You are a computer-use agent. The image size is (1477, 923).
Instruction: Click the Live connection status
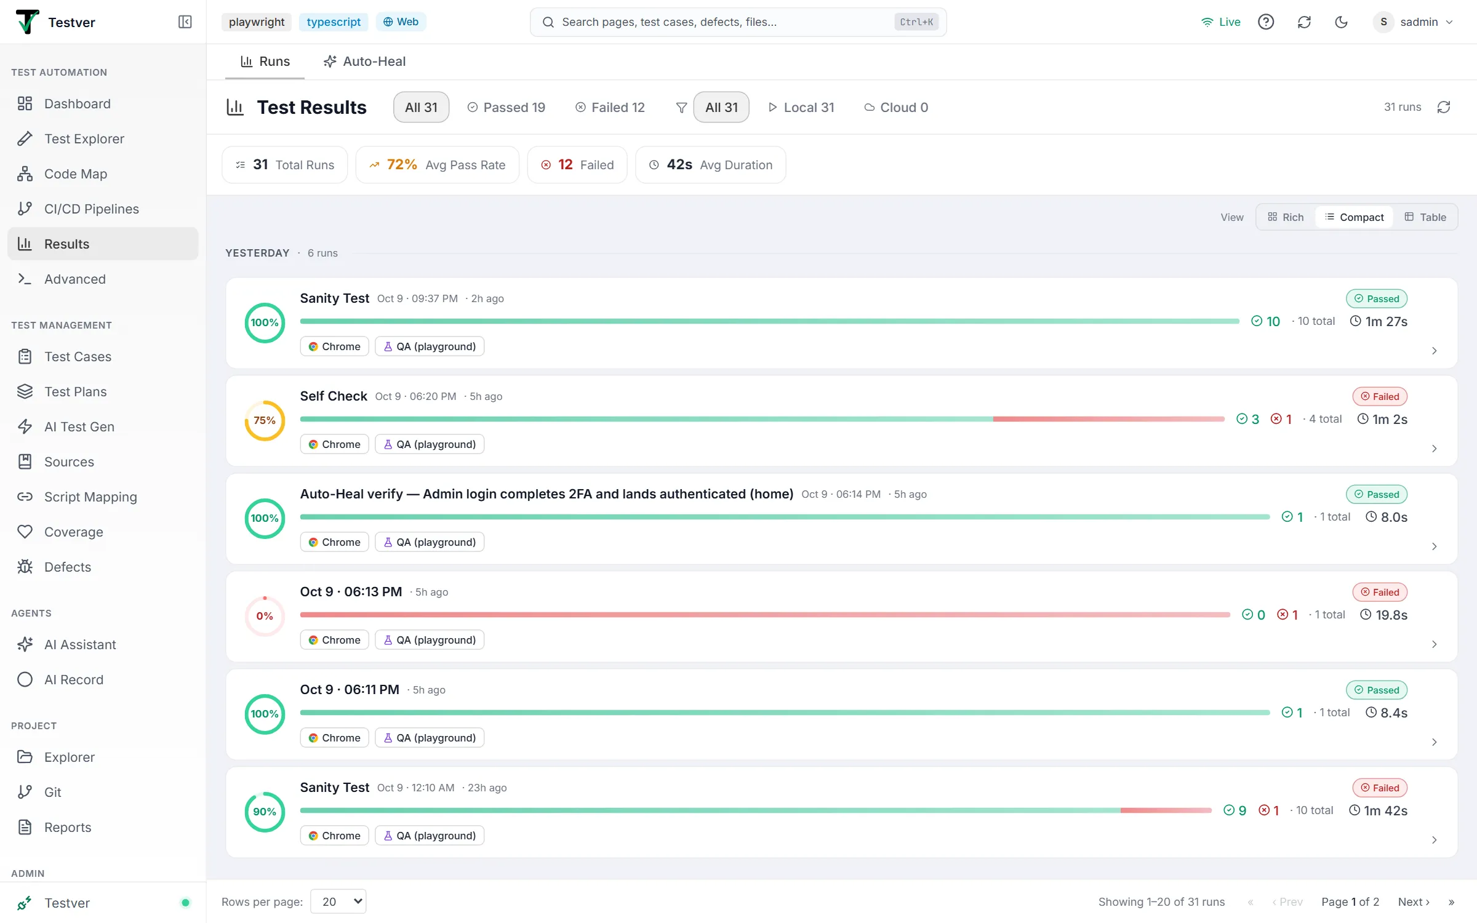tap(1221, 22)
